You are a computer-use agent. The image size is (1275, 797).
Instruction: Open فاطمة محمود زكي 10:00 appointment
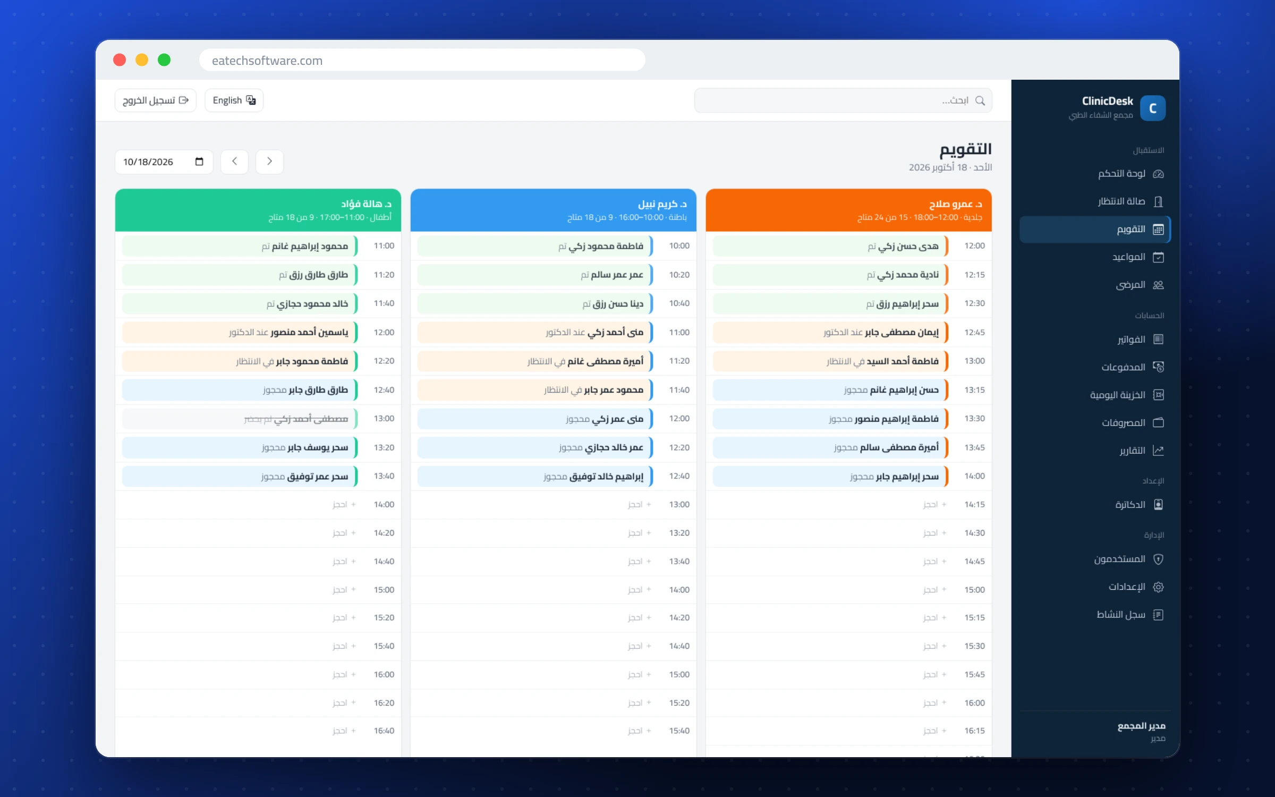tap(535, 246)
